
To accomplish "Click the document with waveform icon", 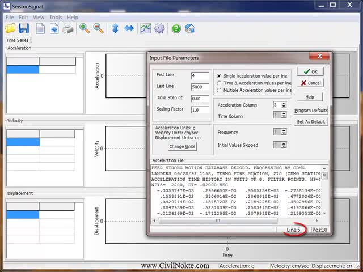I will click(54, 29).
